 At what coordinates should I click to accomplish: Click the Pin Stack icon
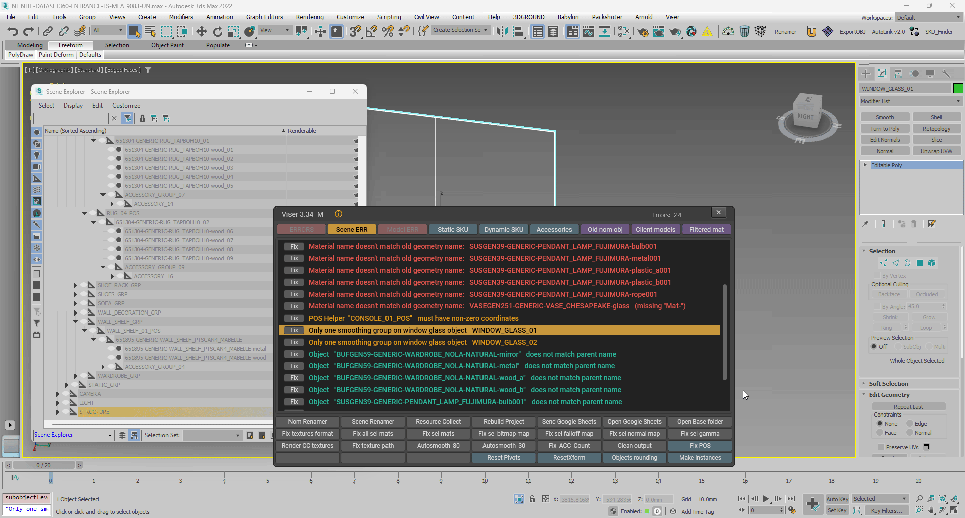tap(865, 224)
